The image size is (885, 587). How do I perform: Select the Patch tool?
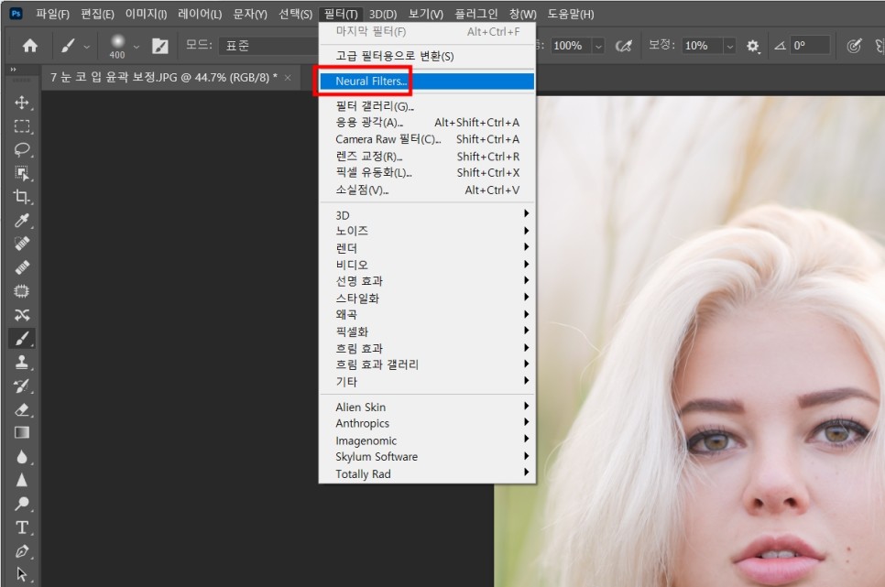(22, 291)
